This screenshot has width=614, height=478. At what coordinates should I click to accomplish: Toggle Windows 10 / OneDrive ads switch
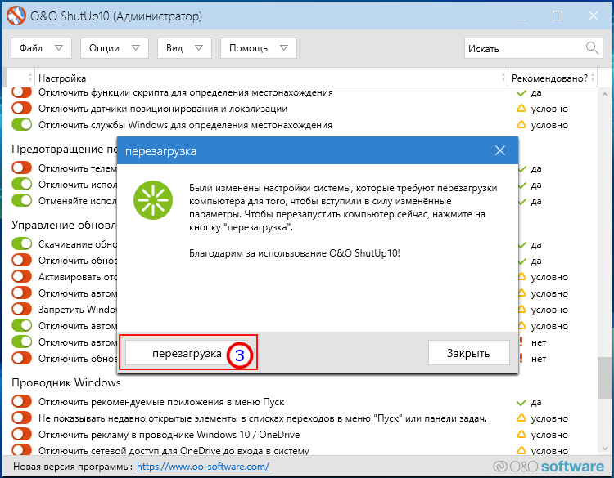(x=21, y=434)
